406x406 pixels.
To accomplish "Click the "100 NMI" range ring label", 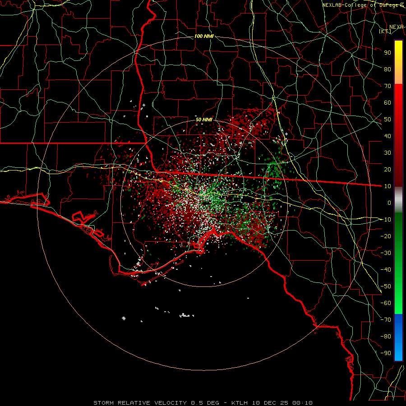I will (204, 36).
